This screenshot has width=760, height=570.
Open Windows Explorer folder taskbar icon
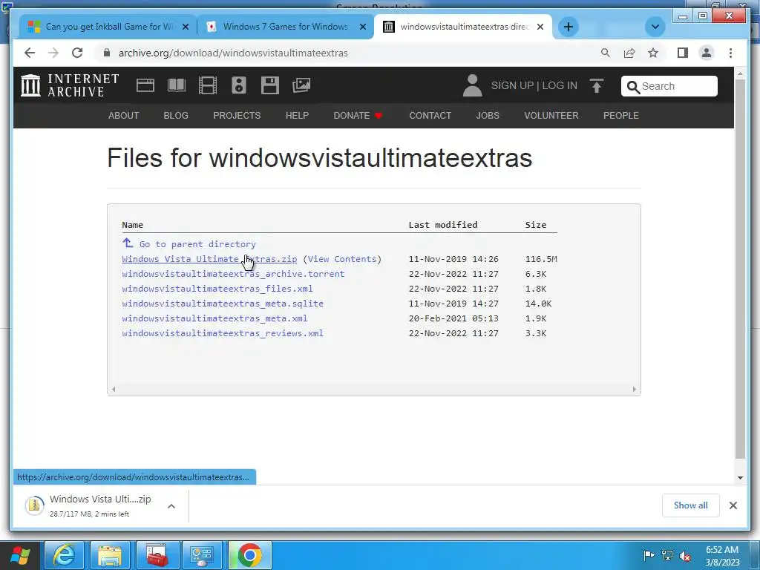(110, 555)
